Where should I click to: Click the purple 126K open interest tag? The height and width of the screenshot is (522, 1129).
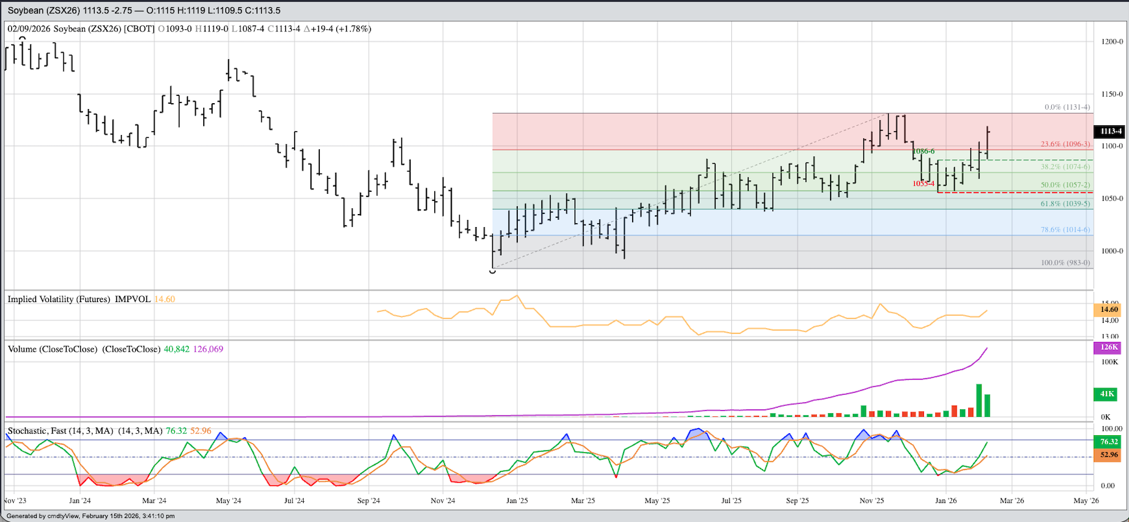(1109, 347)
